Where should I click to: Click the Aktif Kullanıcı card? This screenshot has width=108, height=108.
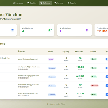[x=37, y=30]
